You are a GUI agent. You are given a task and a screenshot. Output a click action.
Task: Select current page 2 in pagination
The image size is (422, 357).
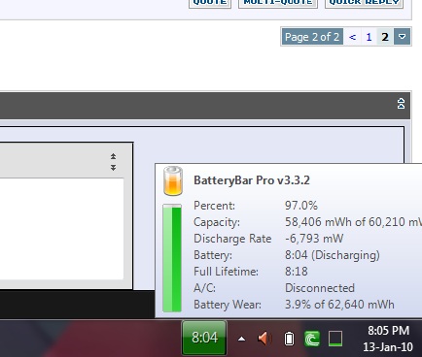(385, 37)
